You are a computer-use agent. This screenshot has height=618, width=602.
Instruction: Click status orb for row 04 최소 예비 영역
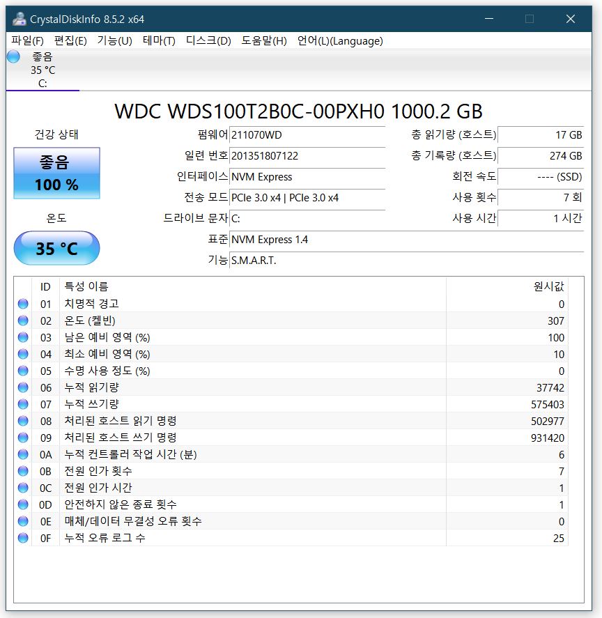pos(23,354)
